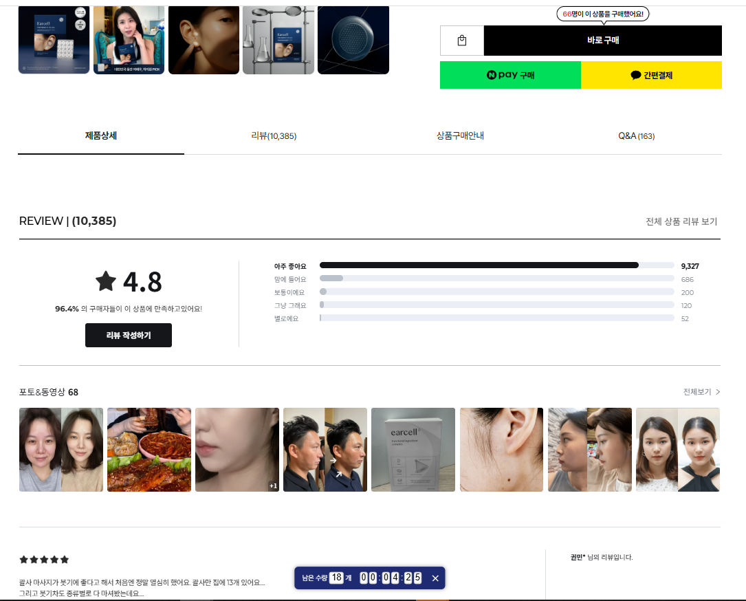Viewport: 746px width, 601px height.
Task: Close the remaining stock countdown banner
Action: tap(435, 578)
